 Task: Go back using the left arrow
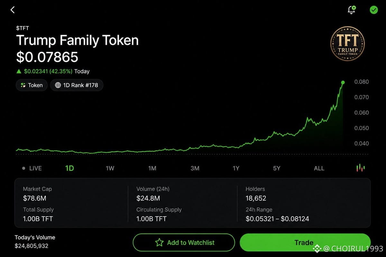(x=13, y=10)
